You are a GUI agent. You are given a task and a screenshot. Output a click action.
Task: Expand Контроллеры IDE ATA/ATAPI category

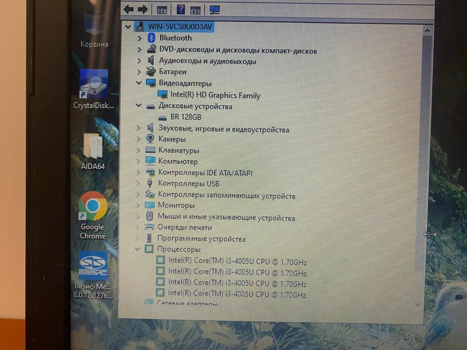(138, 172)
